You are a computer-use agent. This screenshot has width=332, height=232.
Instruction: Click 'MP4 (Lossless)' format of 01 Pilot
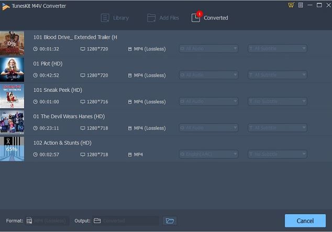150,76
